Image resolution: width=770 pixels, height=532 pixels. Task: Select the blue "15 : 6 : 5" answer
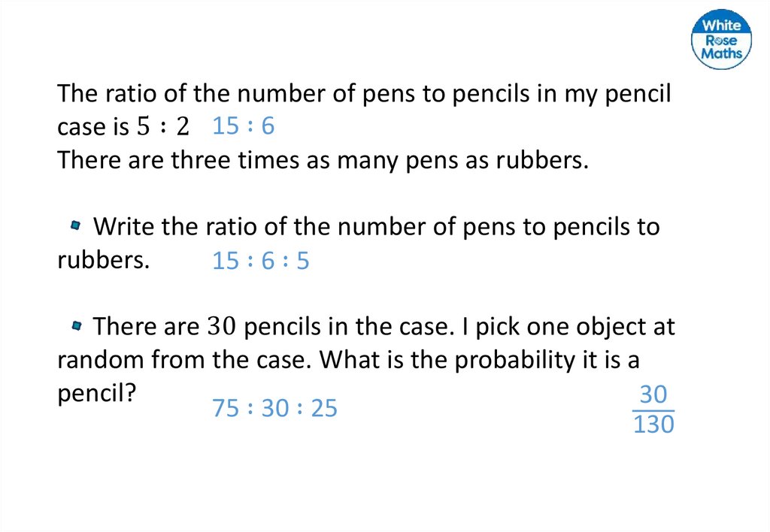[x=261, y=261]
